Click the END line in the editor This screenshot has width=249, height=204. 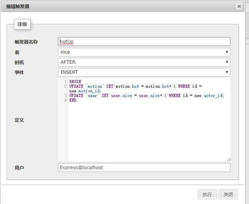(73, 100)
